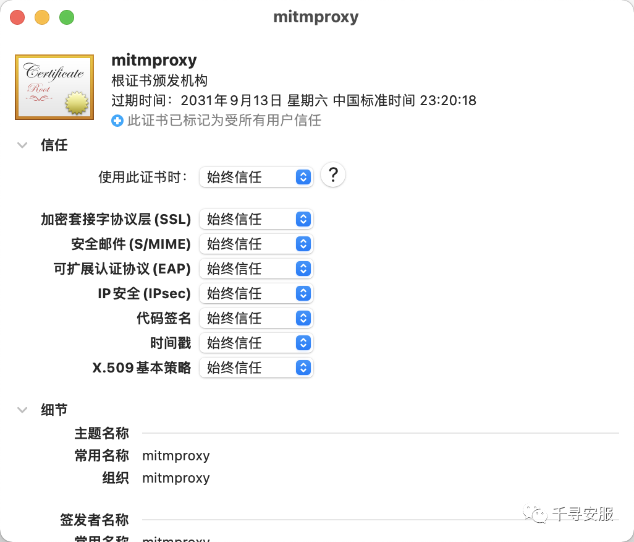Screen dimensions: 634x542
Task: Open the X.509 基本策略 trust dropdown
Action: coord(256,368)
